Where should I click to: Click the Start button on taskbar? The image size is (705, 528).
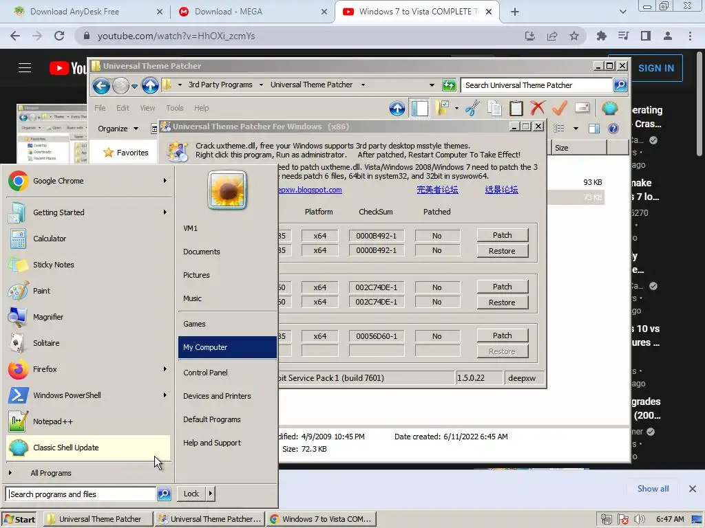pos(19,519)
